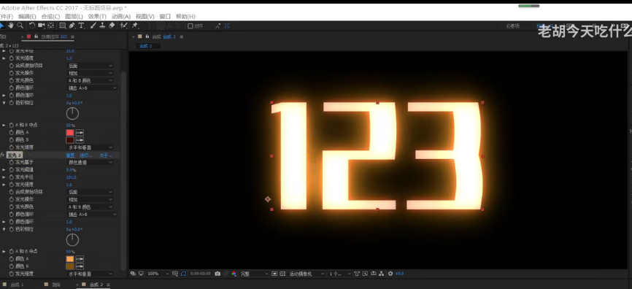Click the reset exposure icon
Image resolution: width=632 pixels, height=289 pixels.
[x=390, y=274]
